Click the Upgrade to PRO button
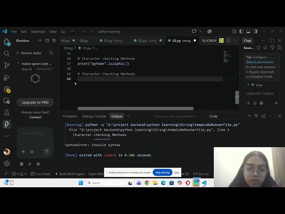This screenshot has width=285, height=214. (35, 102)
